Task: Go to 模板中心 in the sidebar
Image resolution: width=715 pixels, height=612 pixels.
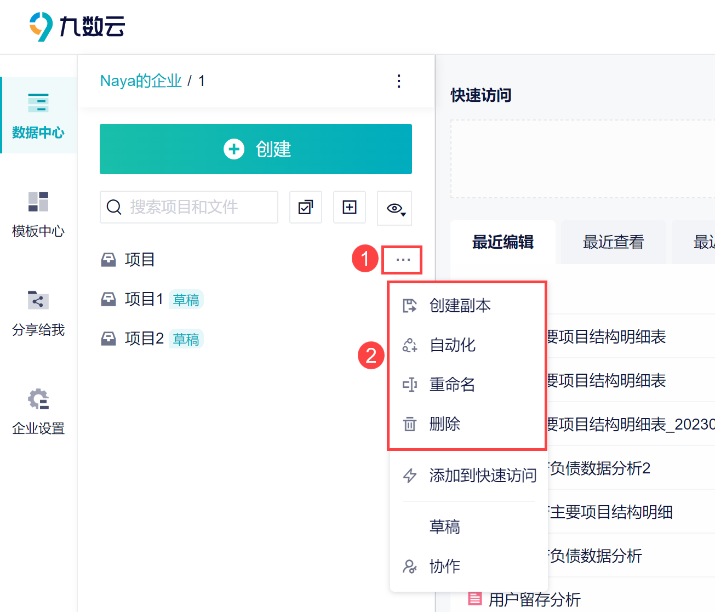Action: (38, 214)
